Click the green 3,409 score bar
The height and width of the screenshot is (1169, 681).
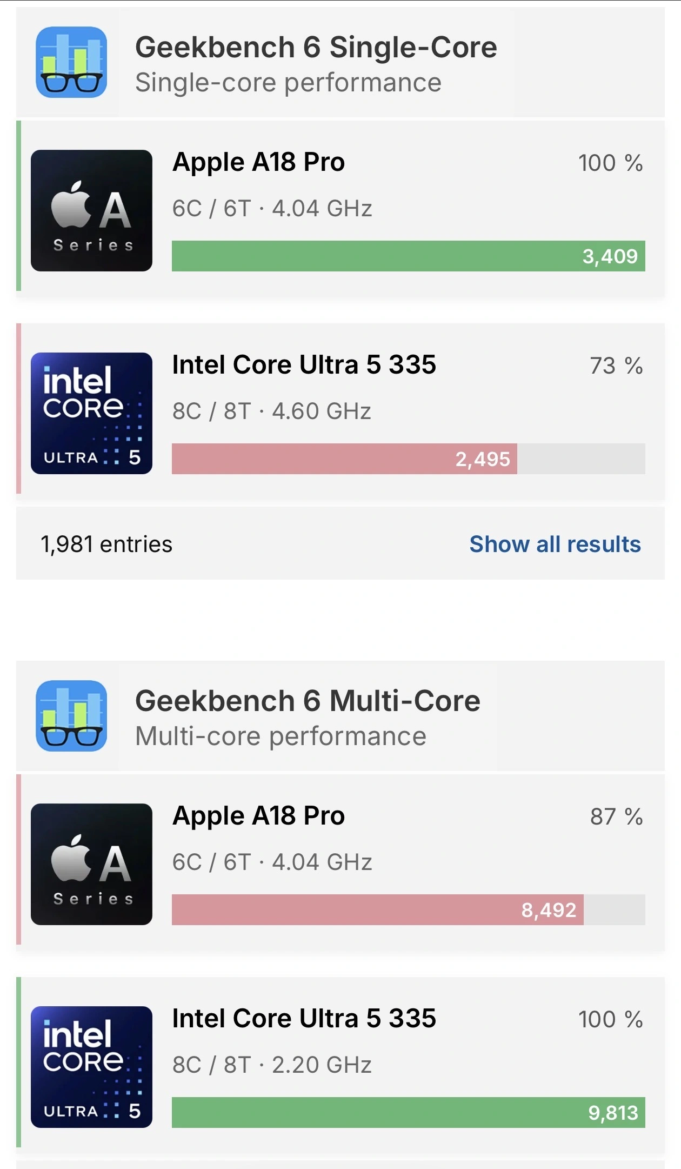(408, 256)
